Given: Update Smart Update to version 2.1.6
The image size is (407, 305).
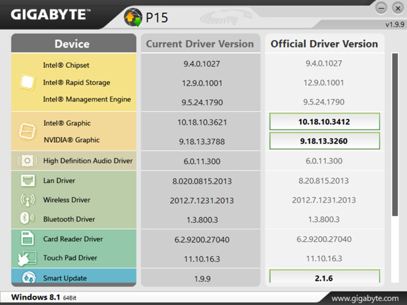Looking at the screenshot, I should point(324,277).
